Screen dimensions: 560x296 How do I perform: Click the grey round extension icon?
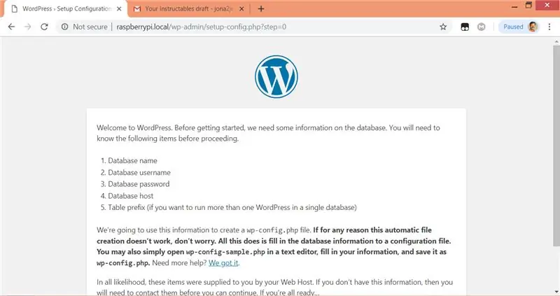pos(482,27)
